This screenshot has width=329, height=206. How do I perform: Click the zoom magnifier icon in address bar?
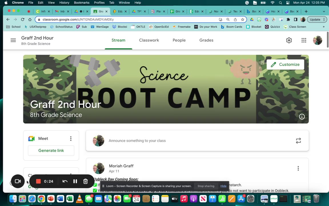228,19
